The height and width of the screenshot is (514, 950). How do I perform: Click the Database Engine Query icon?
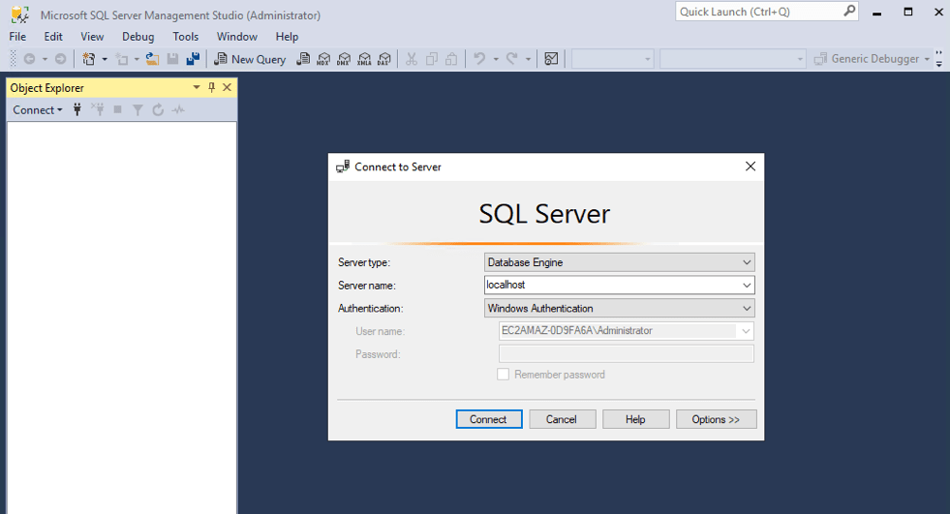[x=303, y=59]
